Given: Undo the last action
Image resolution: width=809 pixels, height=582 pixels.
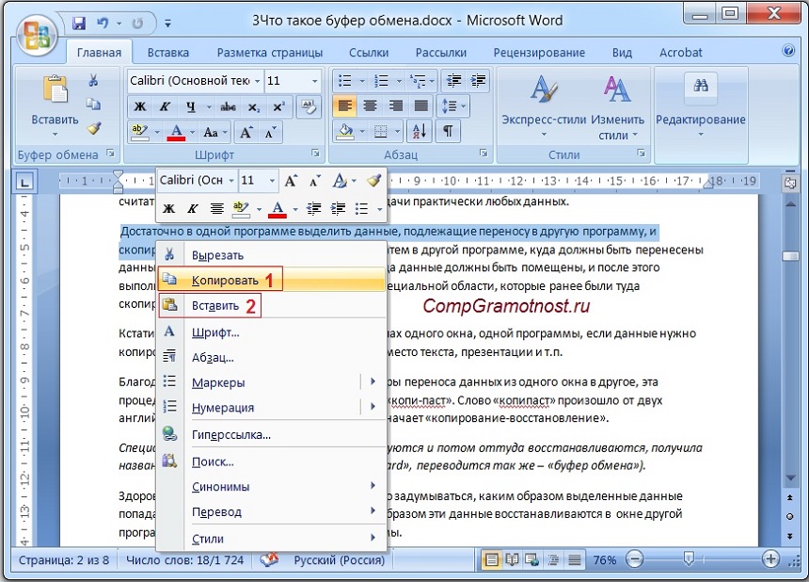Looking at the screenshot, I should point(103,23).
